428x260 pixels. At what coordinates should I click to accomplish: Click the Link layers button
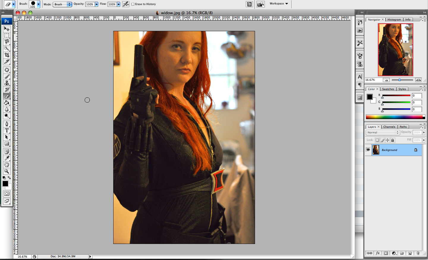(369, 253)
